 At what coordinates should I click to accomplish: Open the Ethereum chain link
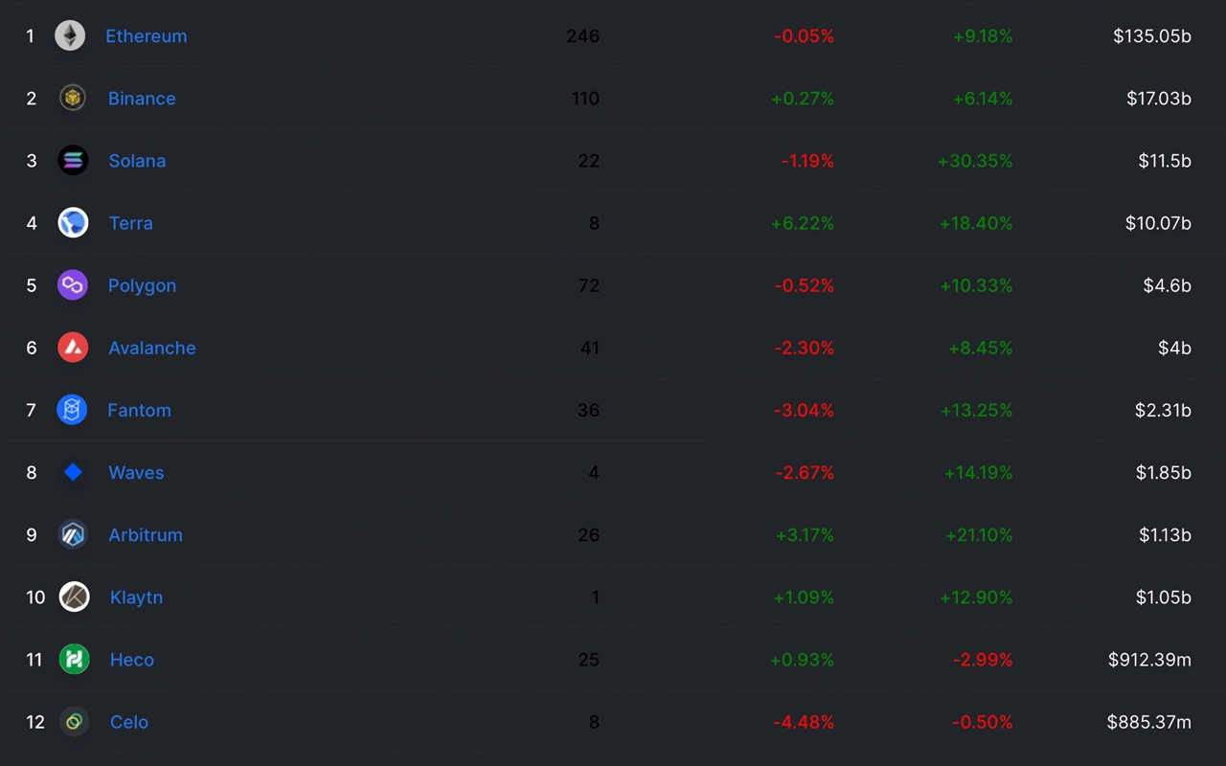[146, 36]
